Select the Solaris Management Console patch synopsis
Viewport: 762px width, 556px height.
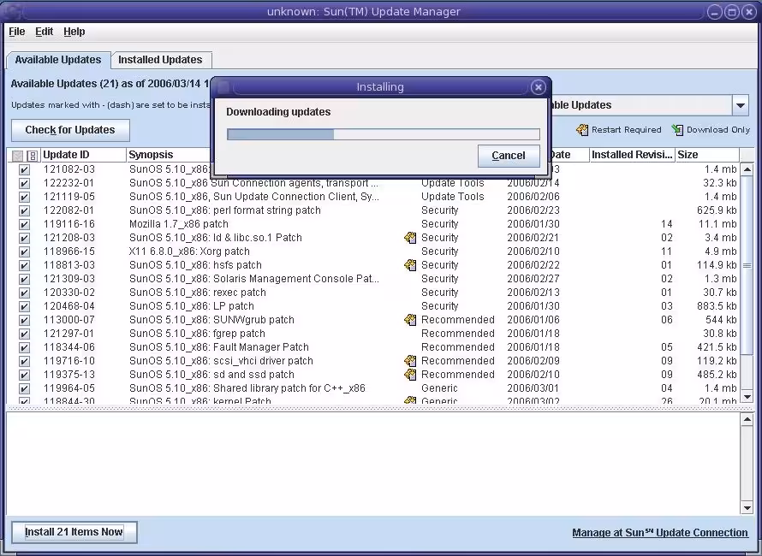[x=253, y=279]
